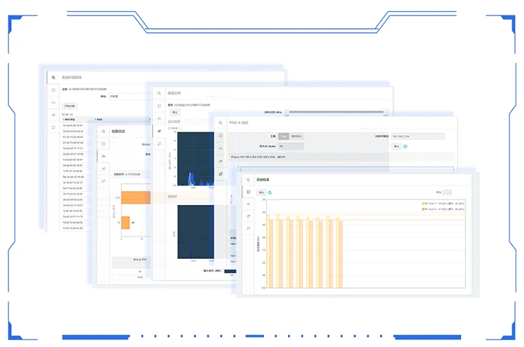
Task: Click the real-time spectrum chart
Action: click(x=196, y=159)
